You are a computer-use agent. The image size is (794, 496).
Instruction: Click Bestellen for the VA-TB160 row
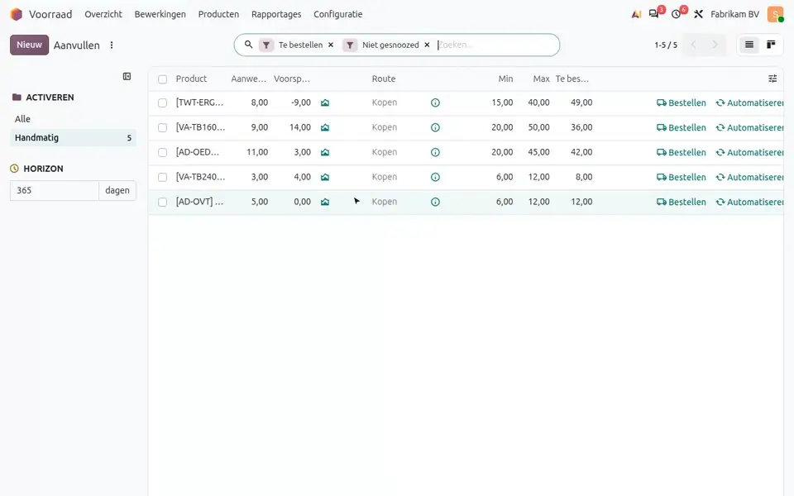coord(681,127)
